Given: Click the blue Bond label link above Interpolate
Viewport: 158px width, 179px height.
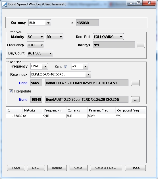Looking at the screenshot, I should tap(23, 83).
